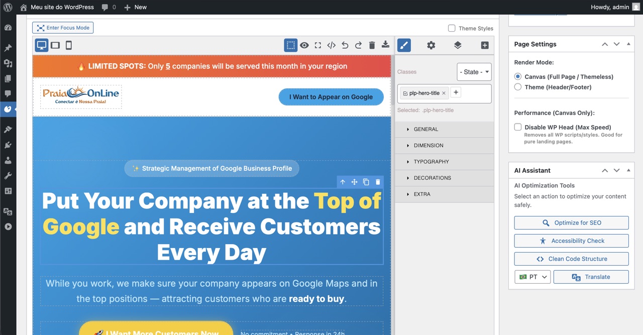Select Theme (Header/Footer) render mode
Screen dimensions: 643x335
(518, 87)
